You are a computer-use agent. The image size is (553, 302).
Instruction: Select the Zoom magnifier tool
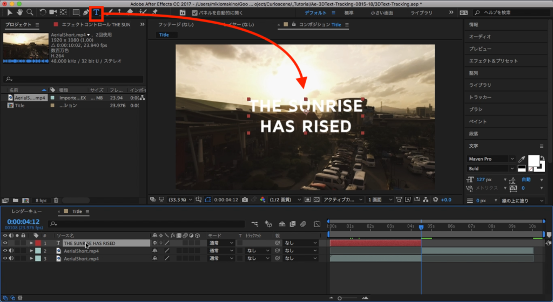[x=30, y=12]
